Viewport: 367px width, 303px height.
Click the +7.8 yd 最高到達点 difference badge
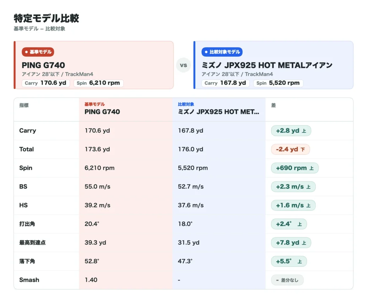[291, 243]
